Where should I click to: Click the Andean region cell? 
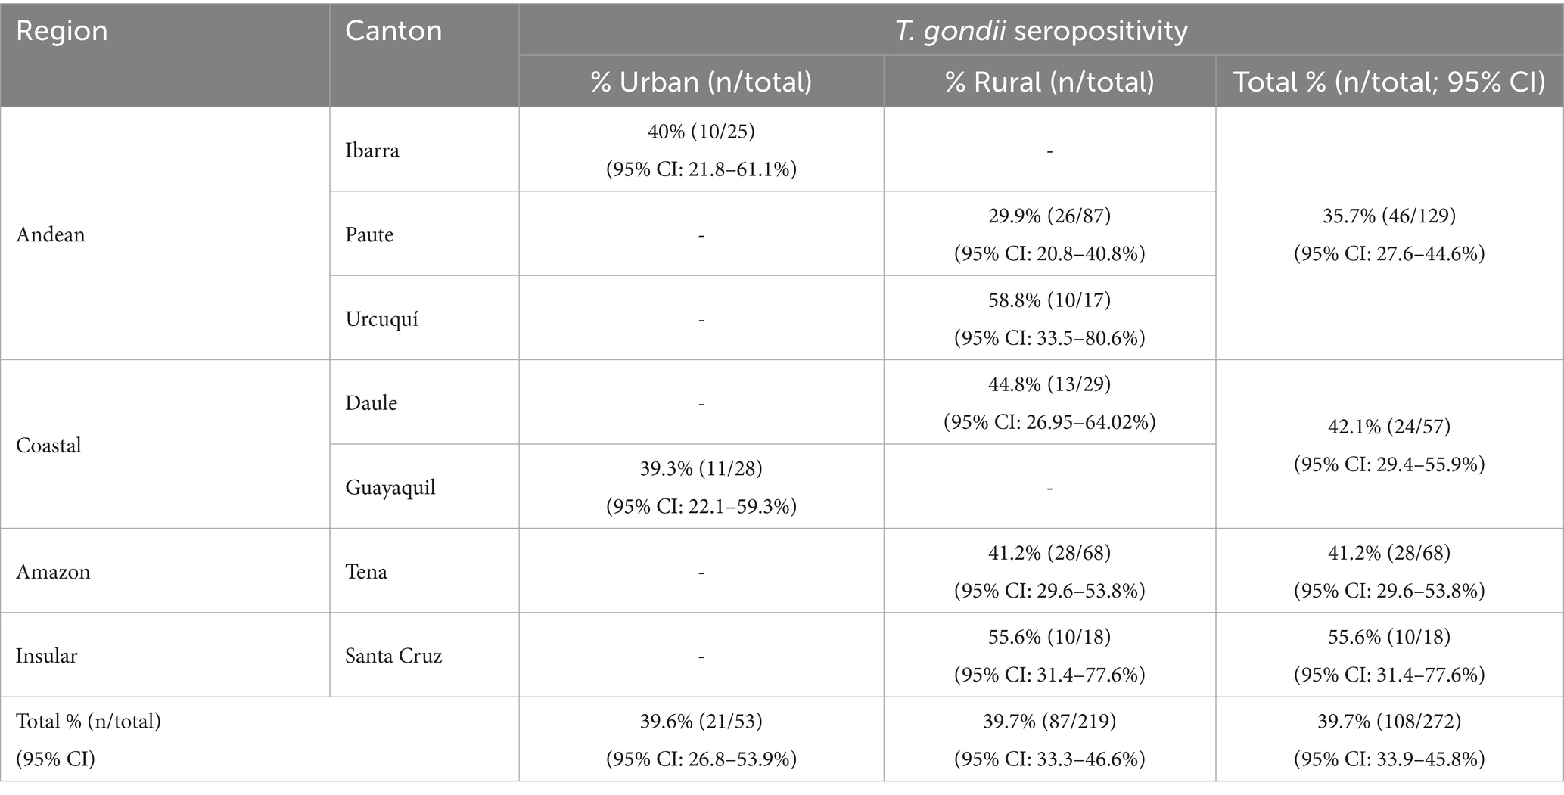click(x=51, y=234)
